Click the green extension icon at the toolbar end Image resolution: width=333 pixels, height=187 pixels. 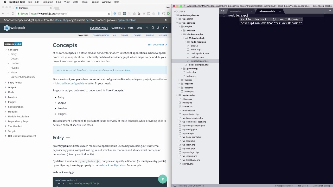(168, 14)
